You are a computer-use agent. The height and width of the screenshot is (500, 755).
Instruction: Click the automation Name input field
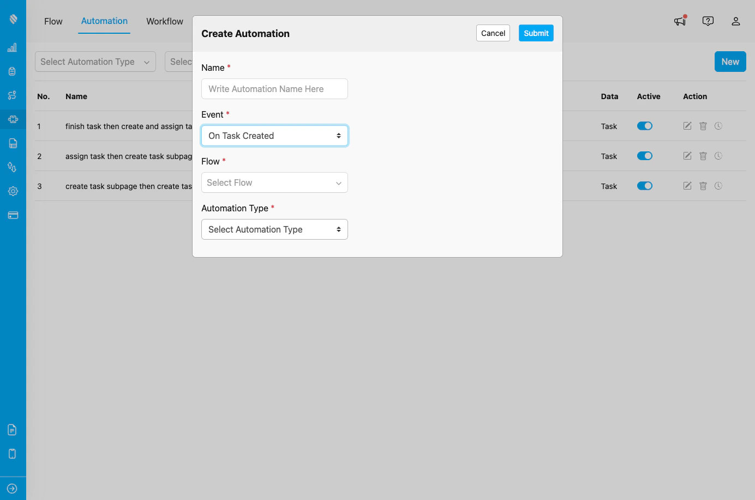pos(274,88)
